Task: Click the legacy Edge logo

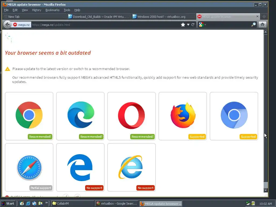Action: click(80, 168)
